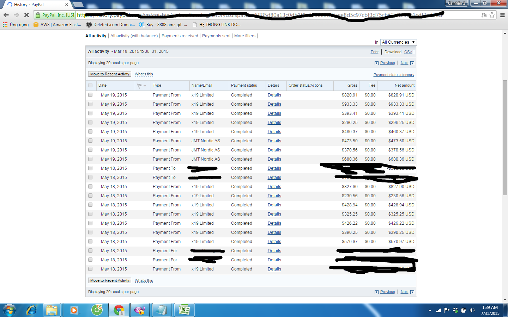The height and width of the screenshot is (317, 508).
Task: Click the Next link above the table
Action: tap(405, 63)
